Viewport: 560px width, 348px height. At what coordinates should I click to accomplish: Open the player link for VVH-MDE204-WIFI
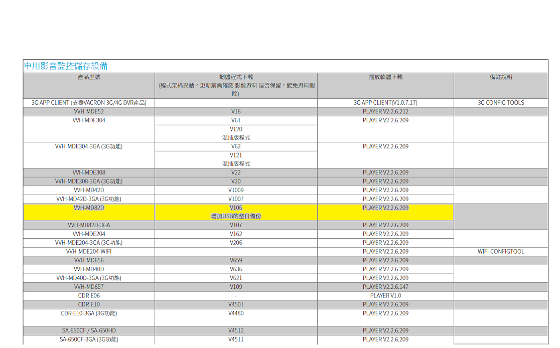click(x=385, y=252)
